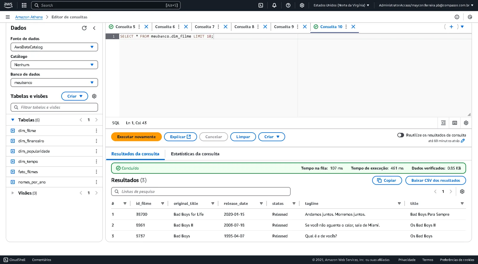The image size is (478, 264).
Task: Open the Estatísticas da consulta tab
Action: click(x=195, y=154)
